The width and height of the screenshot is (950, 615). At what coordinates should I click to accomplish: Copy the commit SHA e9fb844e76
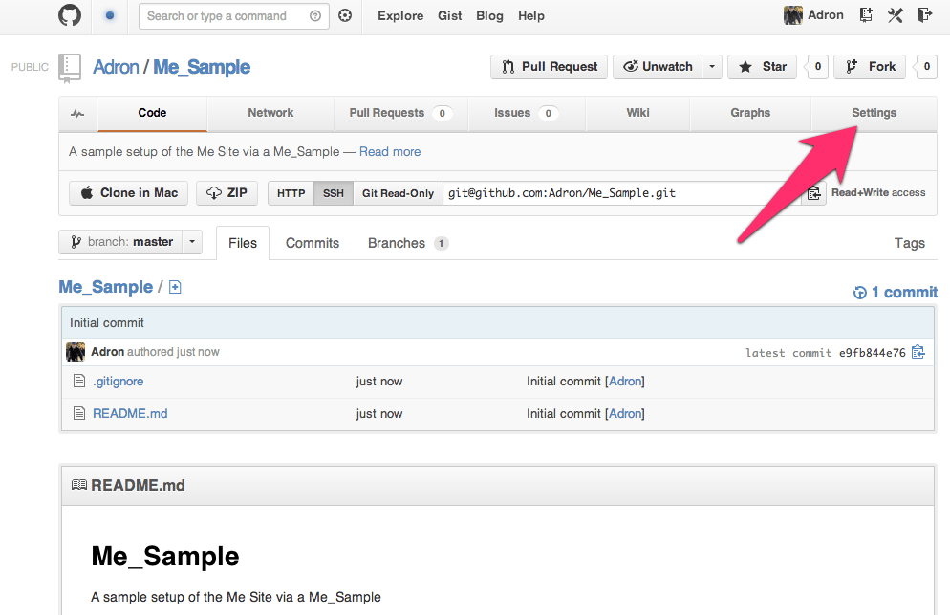coord(918,352)
